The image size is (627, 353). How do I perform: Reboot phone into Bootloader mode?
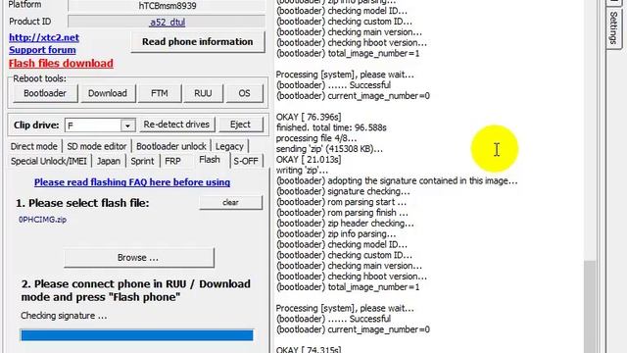coord(45,93)
